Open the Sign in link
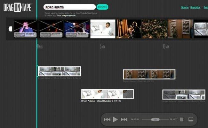Viewport: 208px width, 128px height. 185,7
